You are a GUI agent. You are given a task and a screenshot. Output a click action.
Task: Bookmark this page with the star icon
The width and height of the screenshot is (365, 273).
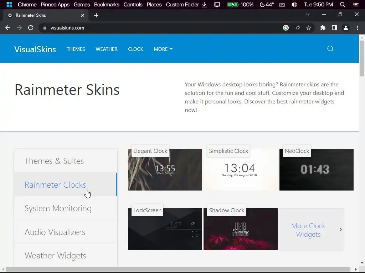click(309, 28)
